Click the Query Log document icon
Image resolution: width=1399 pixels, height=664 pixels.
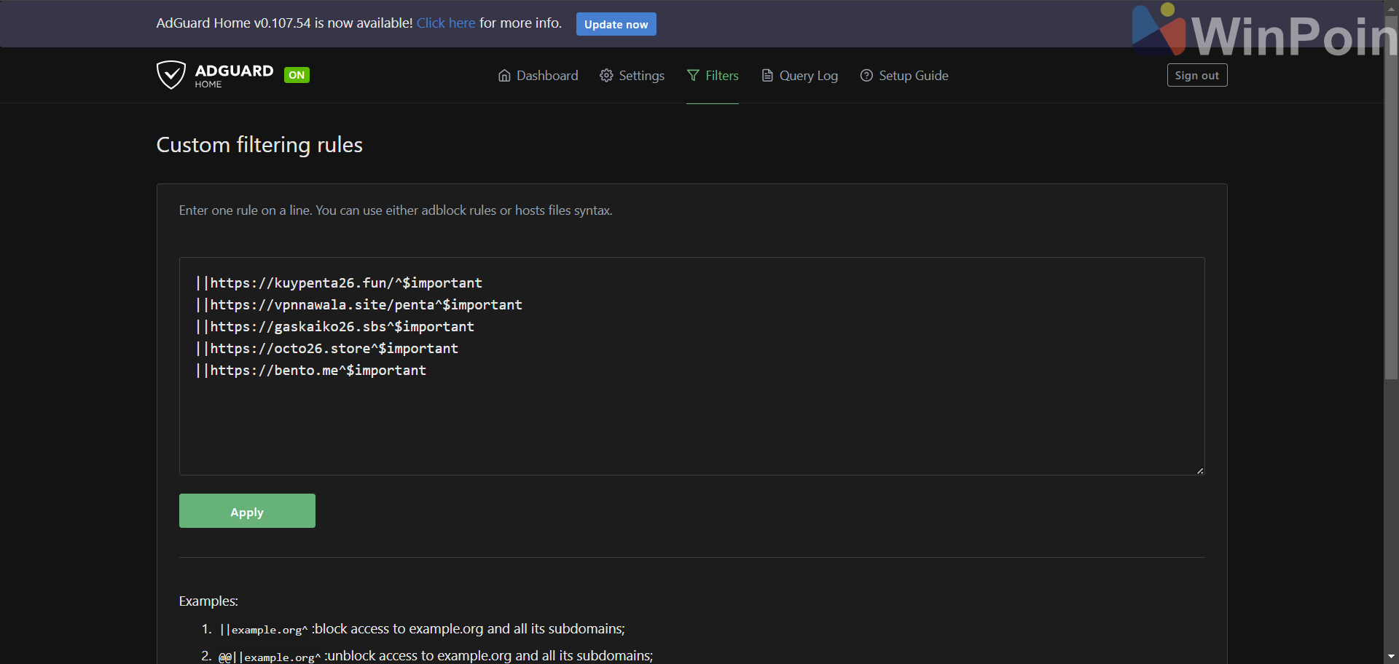(x=767, y=76)
